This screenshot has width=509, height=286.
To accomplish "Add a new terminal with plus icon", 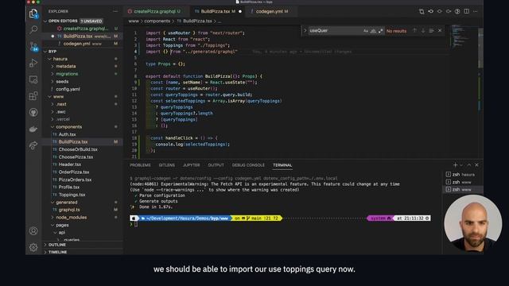I will pos(455,165).
